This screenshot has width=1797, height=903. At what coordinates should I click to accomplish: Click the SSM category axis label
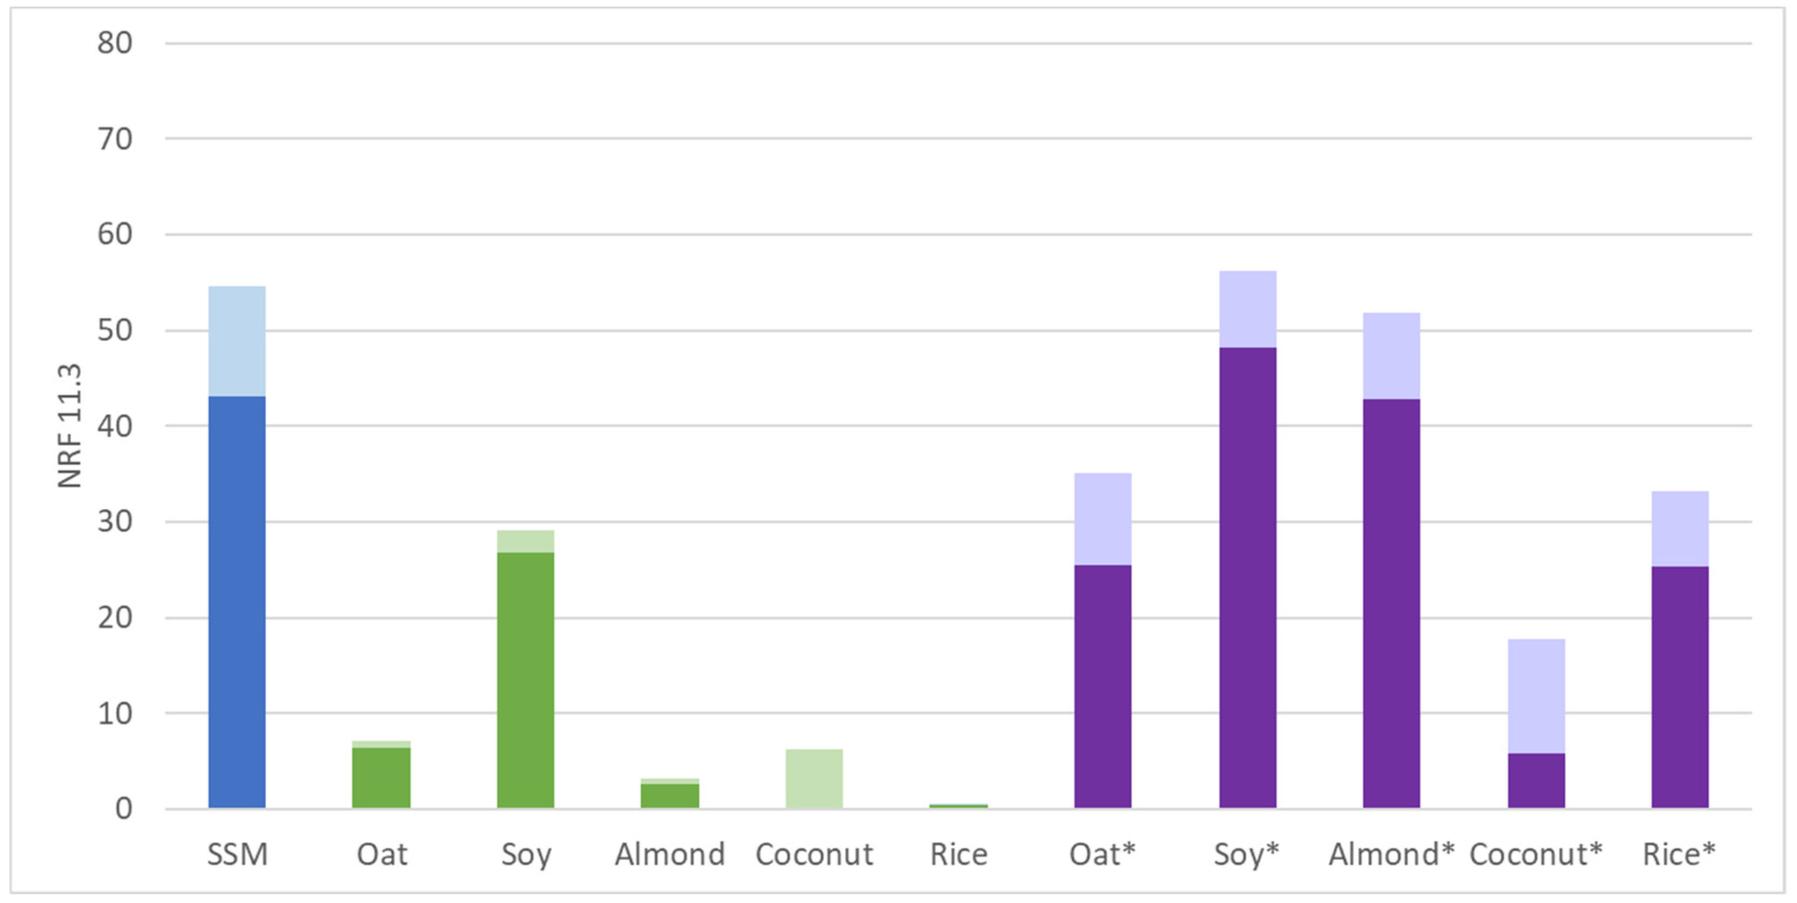tap(237, 854)
